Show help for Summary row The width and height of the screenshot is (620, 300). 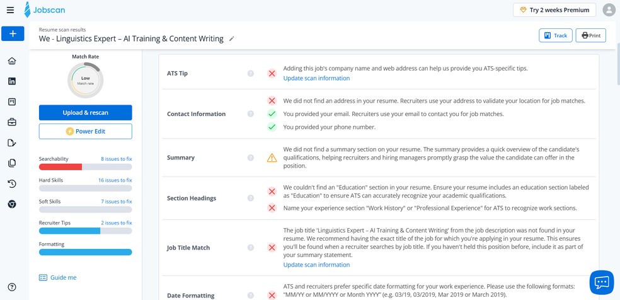coord(250,158)
